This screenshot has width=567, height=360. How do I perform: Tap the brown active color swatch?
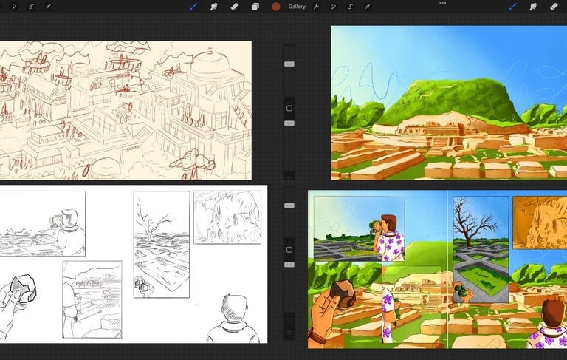[276, 7]
